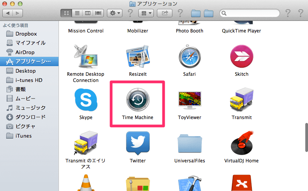The image size is (308, 191).
Task: Open the item arrangement dropdown
Action: click(x=146, y=13)
